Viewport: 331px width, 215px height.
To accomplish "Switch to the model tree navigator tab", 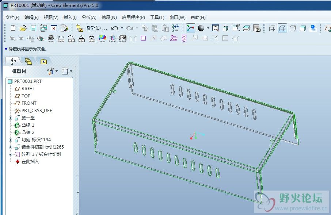I will click(x=13, y=61).
